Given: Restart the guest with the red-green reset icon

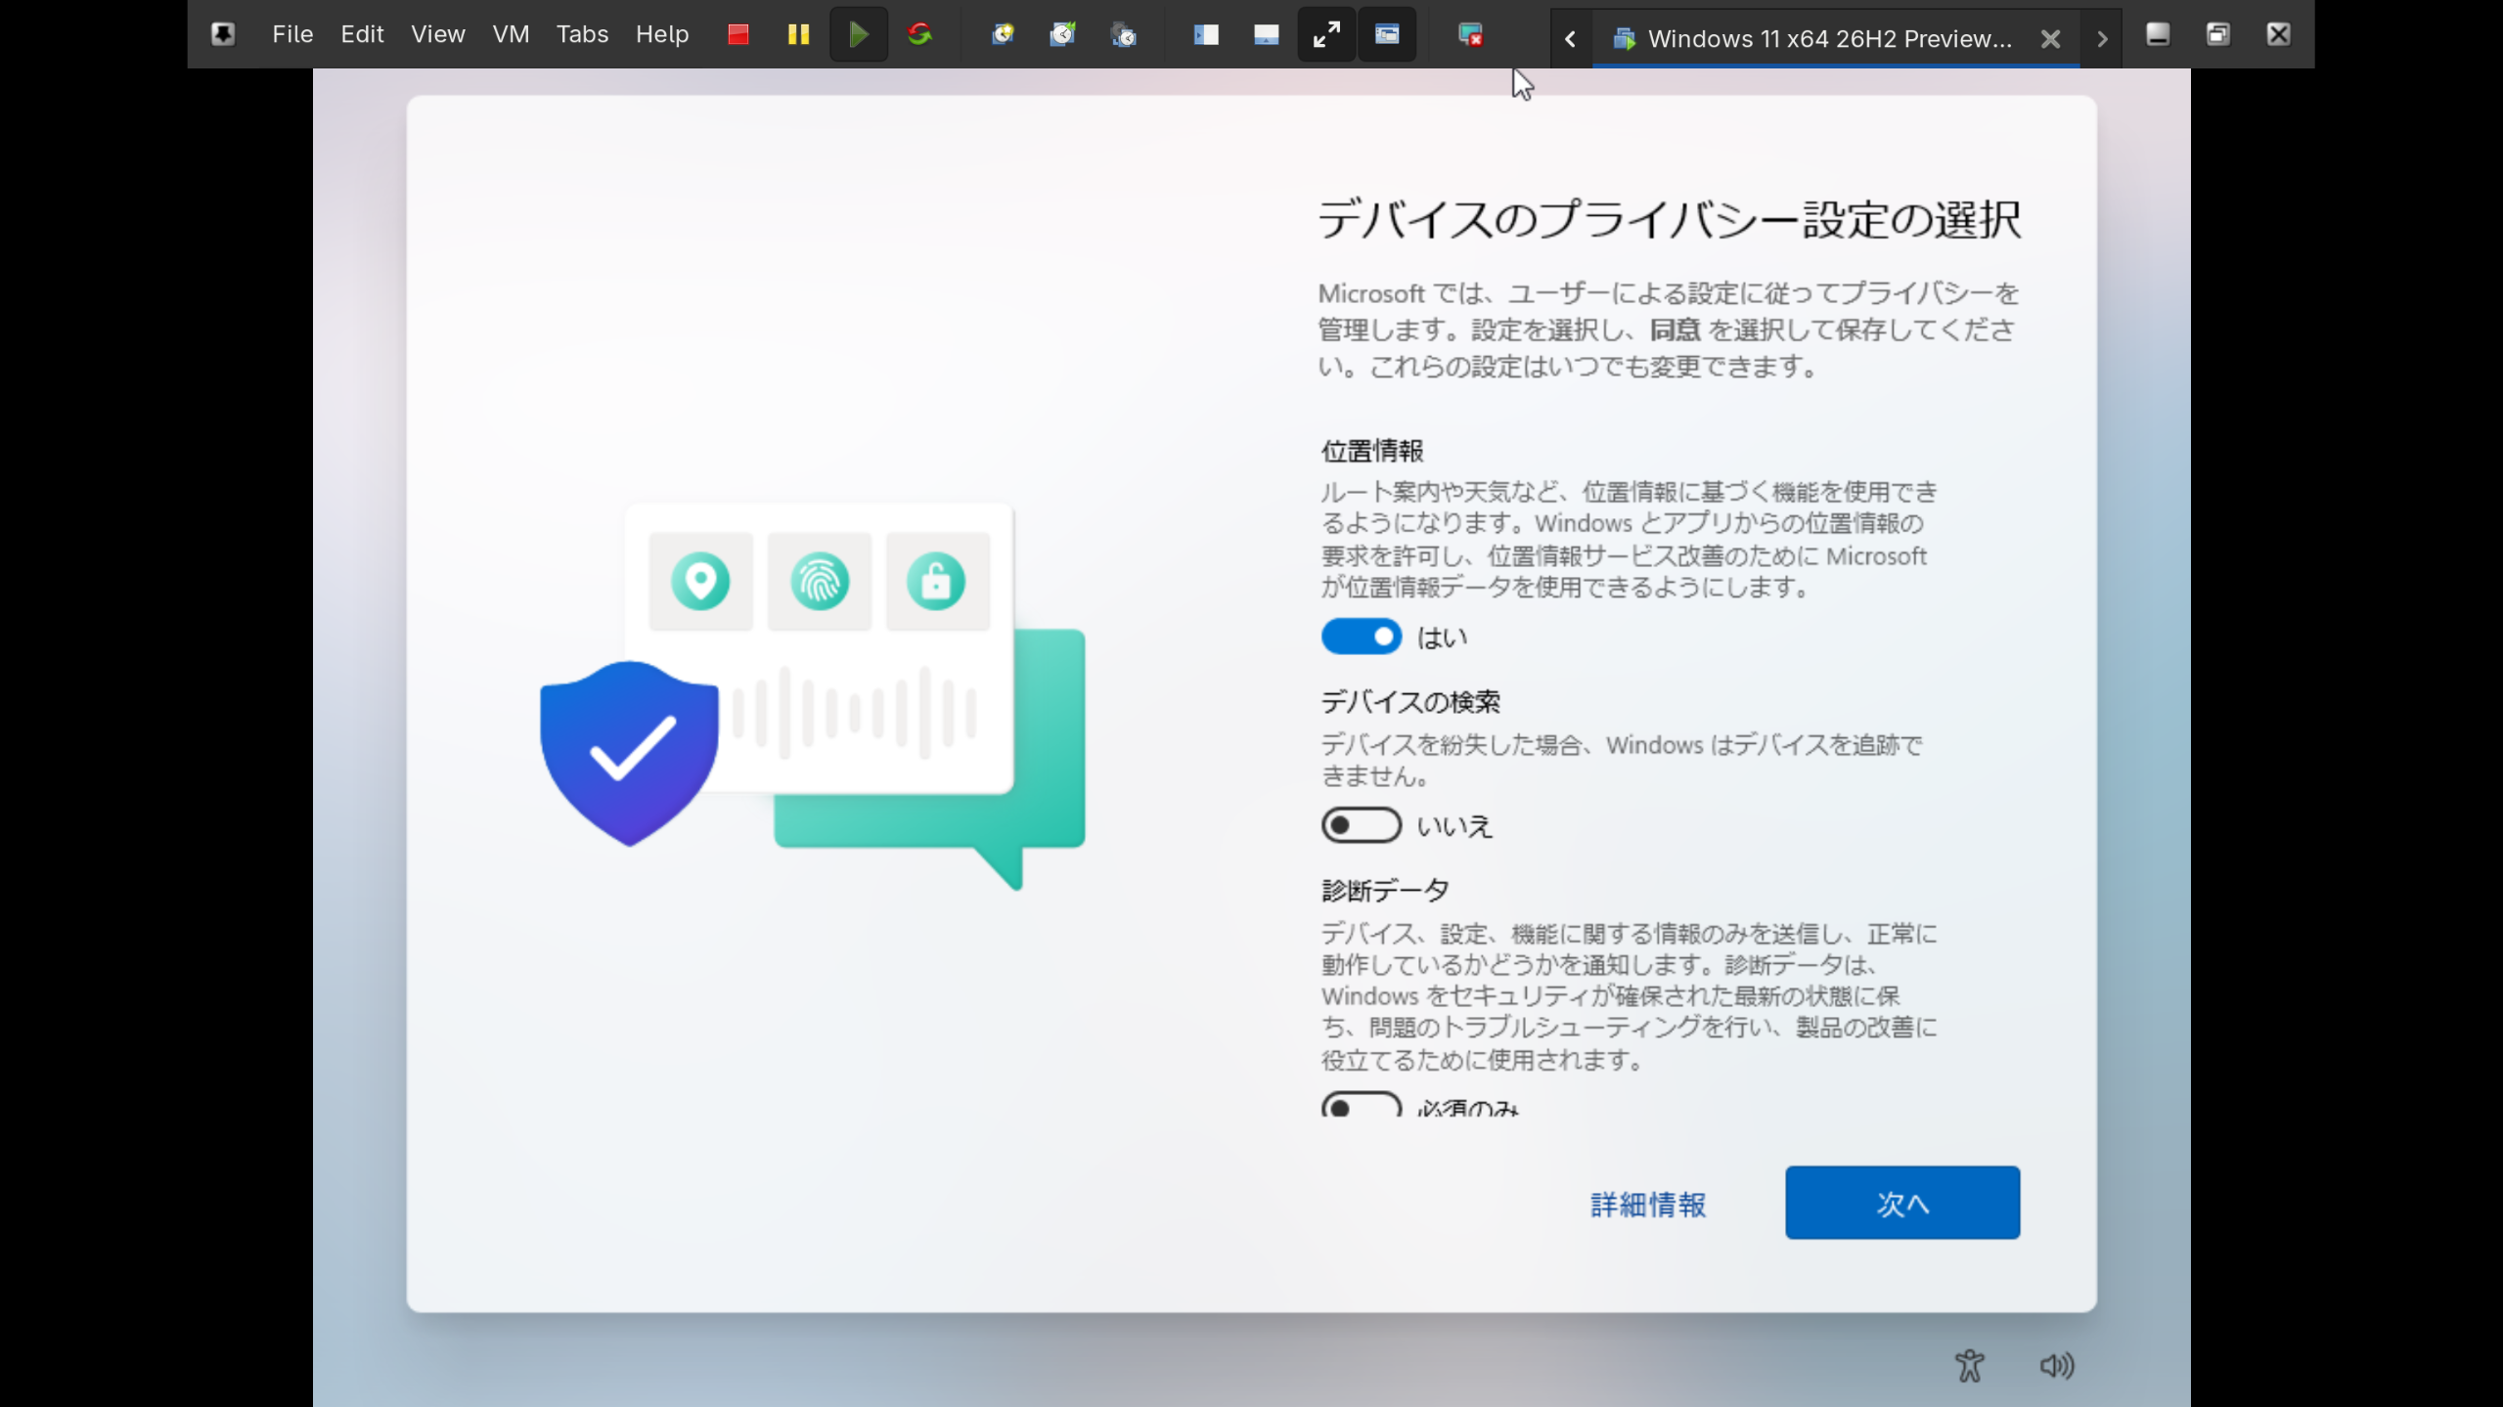Looking at the screenshot, I should point(919,34).
